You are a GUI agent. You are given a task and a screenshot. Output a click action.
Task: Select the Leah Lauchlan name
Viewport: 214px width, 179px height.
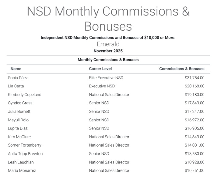[x=21, y=162]
